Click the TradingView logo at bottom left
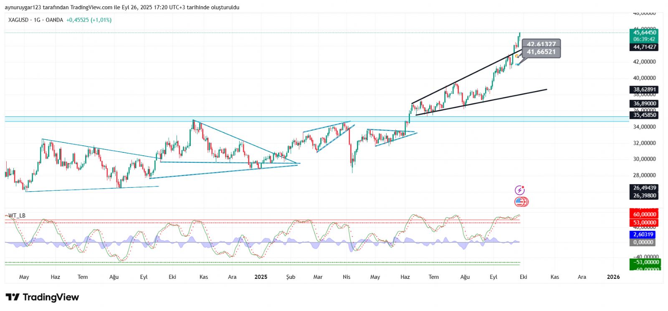Screen dimensions: 668x311 (x=42, y=297)
